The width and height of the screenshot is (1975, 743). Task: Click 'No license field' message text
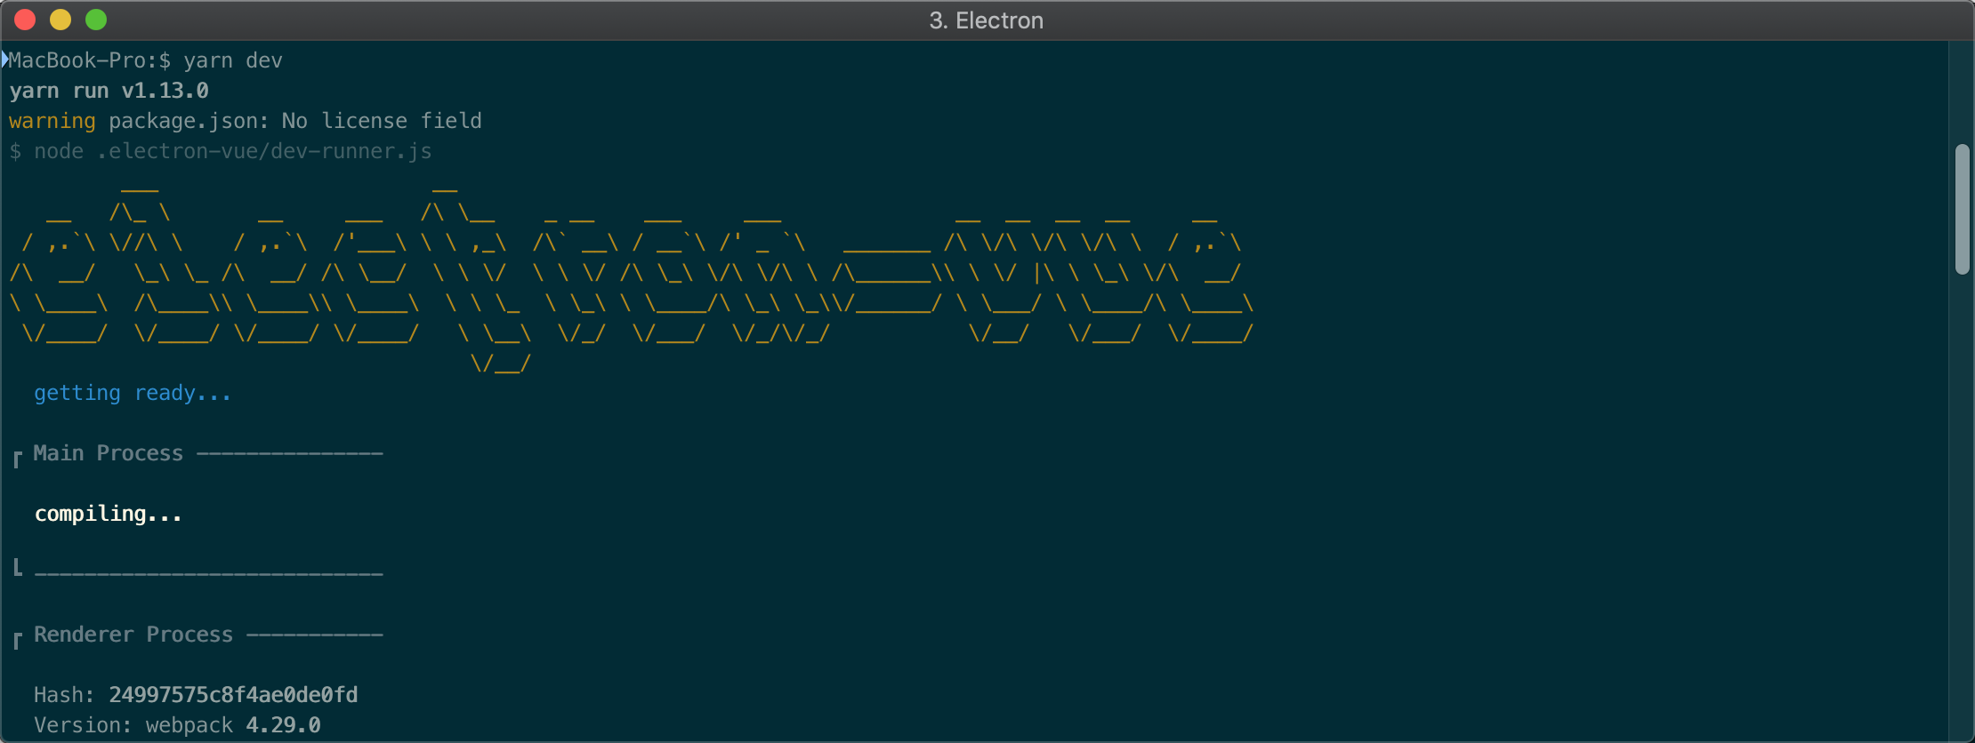(382, 121)
